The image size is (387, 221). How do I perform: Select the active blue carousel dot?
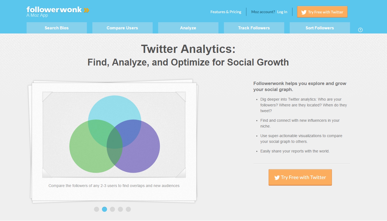point(104,209)
